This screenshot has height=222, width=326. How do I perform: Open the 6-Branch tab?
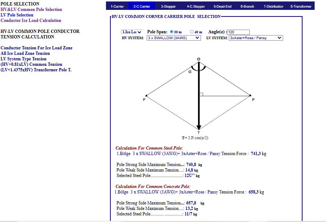(247, 7)
